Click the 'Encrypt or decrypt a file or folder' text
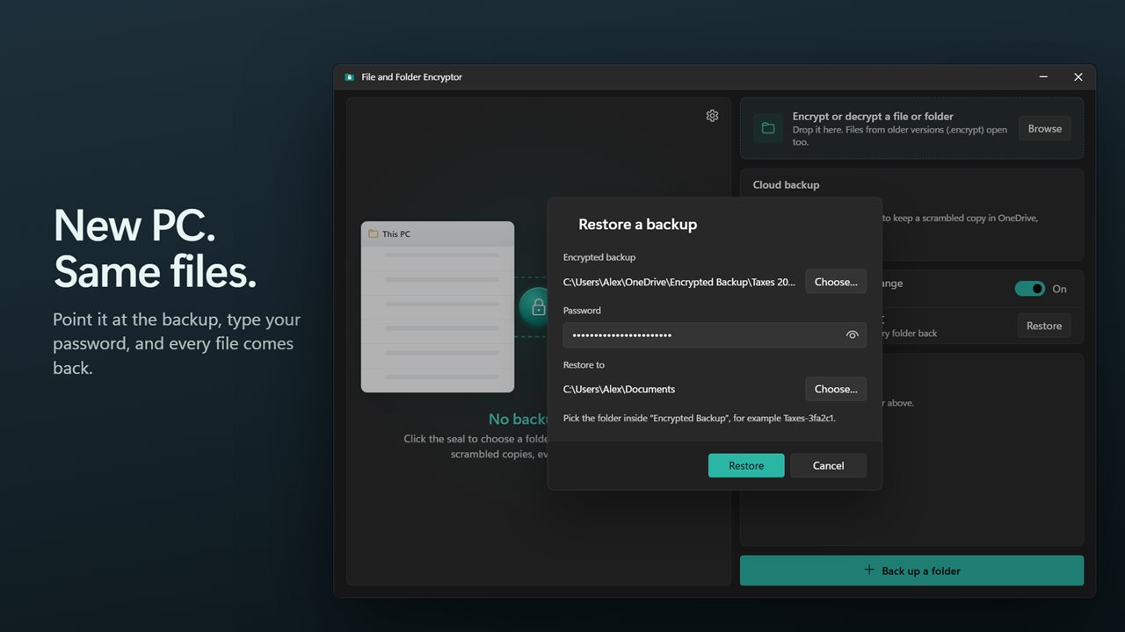The image size is (1125, 632). pos(873,116)
